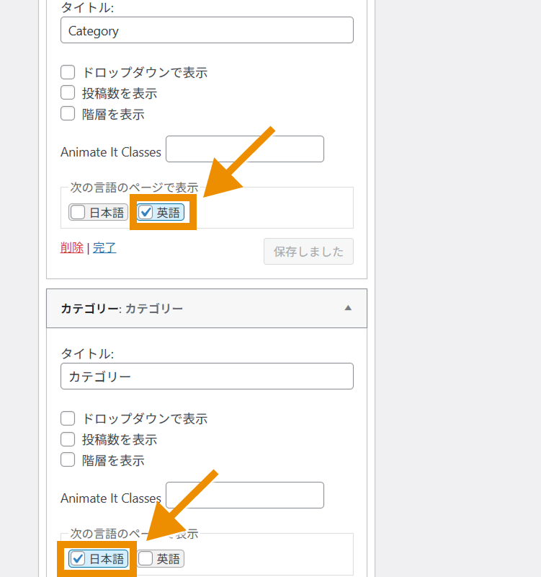Click the タイトル label above the Category field

coord(87,8)
